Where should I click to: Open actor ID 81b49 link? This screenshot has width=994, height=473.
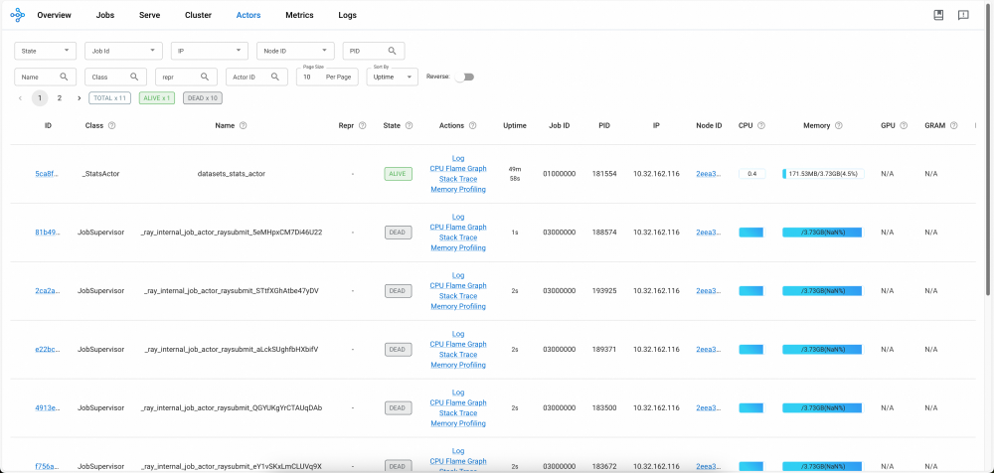click(48, 233)
